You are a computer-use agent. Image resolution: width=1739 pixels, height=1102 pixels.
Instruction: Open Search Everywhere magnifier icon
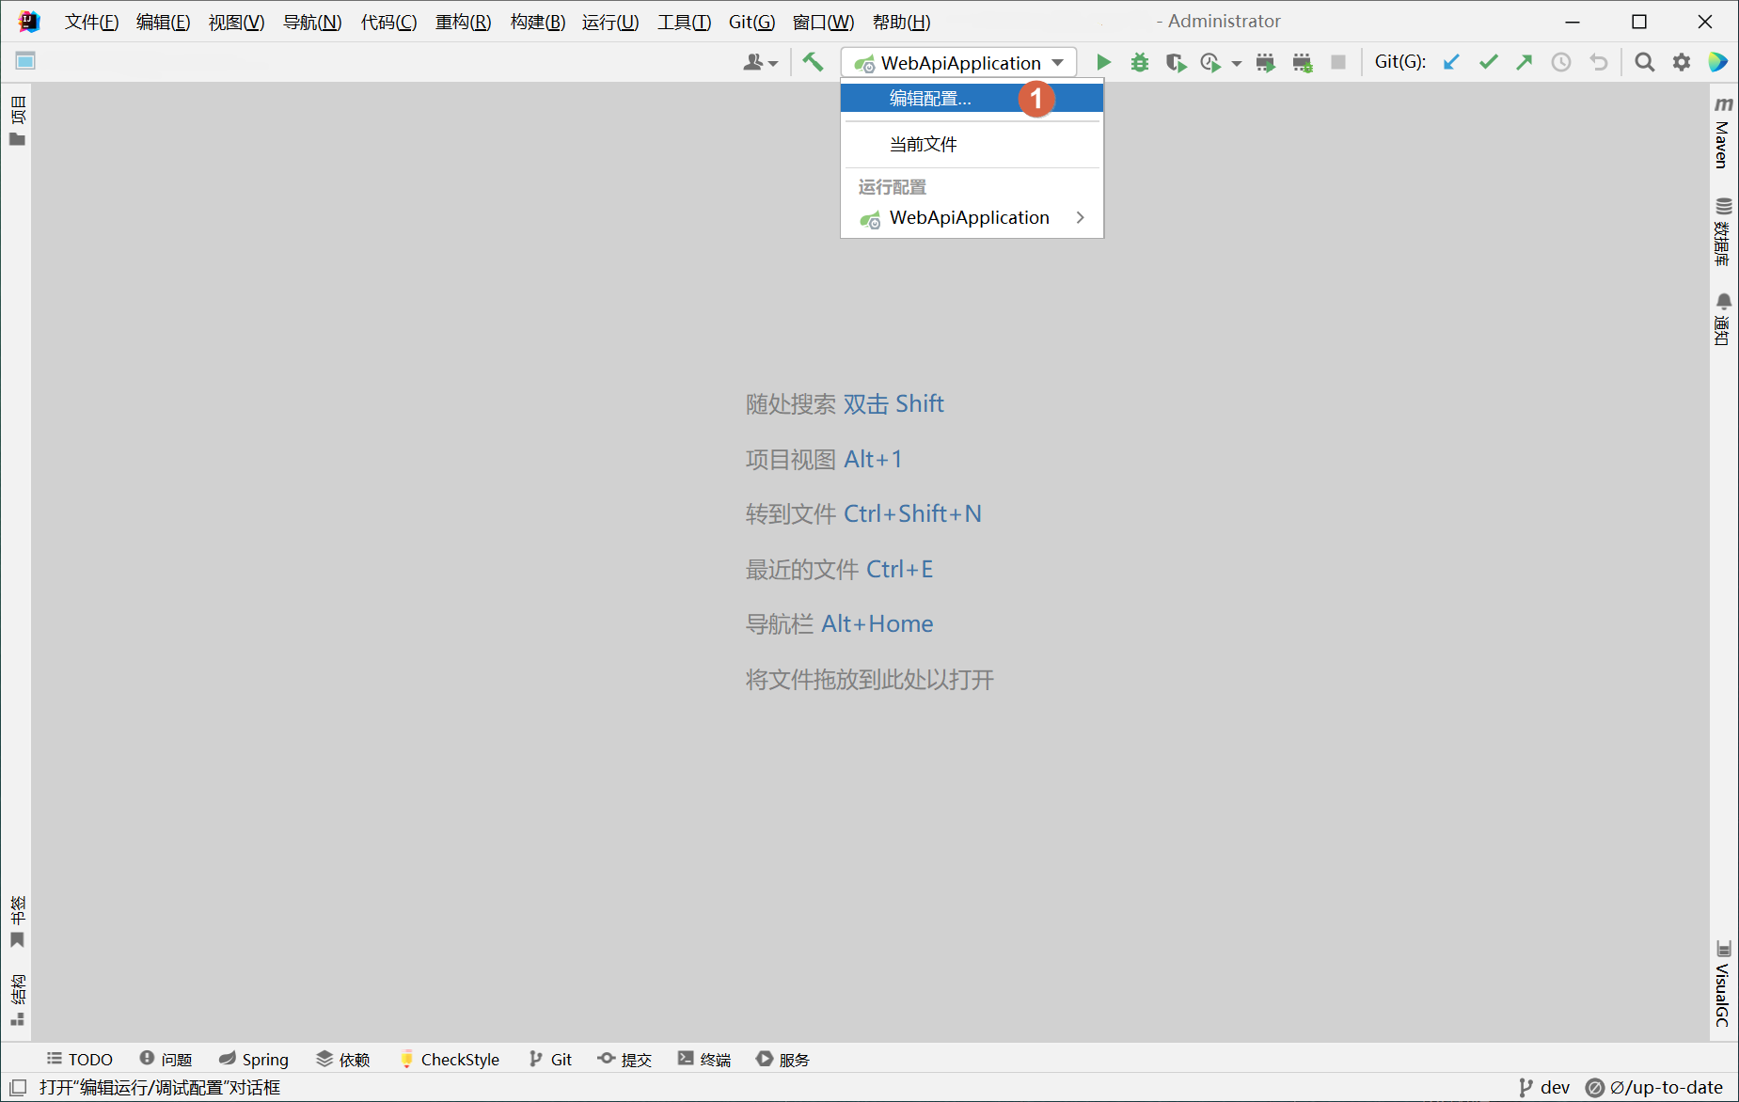(1644, 62)
